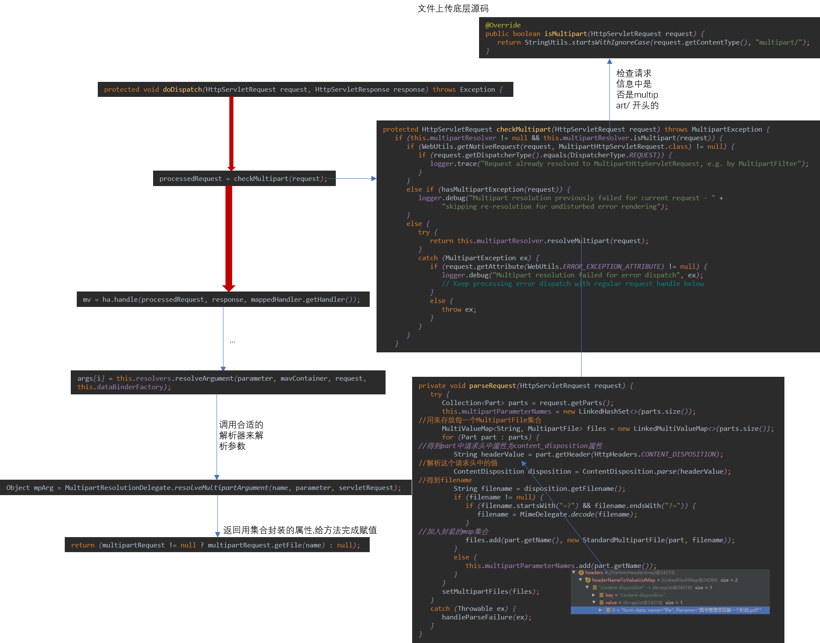Click the list icon next to key
This screenshot has width=820, height=643.
click(x=602, y=595)
